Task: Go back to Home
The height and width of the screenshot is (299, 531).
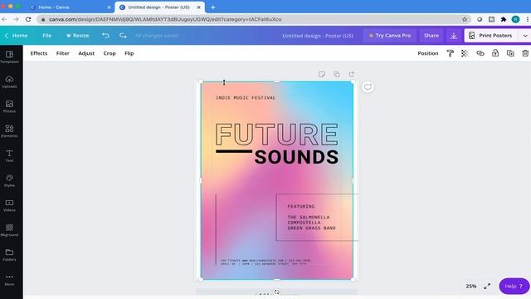Action: (x=16, y=36)
